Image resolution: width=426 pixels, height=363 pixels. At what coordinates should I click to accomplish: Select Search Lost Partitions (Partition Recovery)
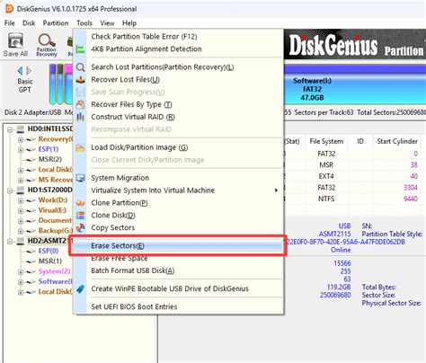(178, 67)
